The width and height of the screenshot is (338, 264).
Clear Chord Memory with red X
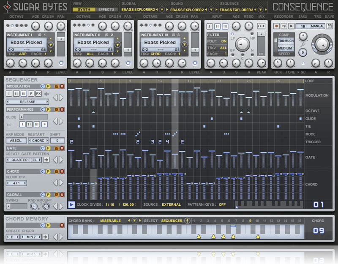click(x=62, y=225)
